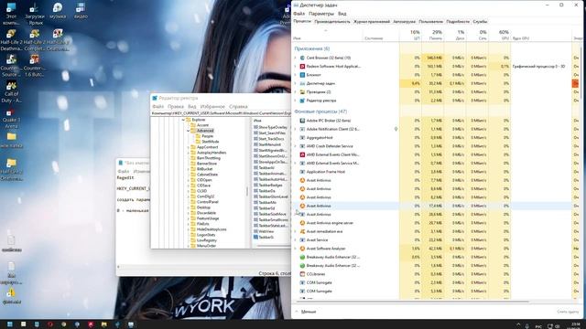Expand AMD Crash Defender Service row

point(295,146)
